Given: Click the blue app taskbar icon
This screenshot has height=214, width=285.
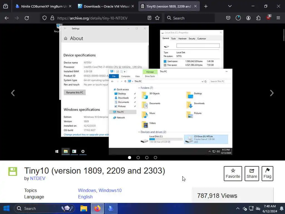Looking at the screenshot, I should [x=111, y=208].
